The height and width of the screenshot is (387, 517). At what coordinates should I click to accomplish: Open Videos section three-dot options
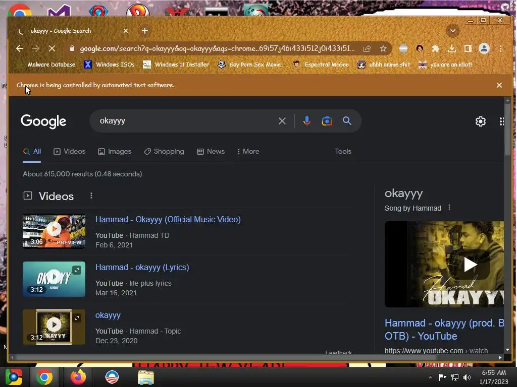pyautogui.click(x=91, y=196)
